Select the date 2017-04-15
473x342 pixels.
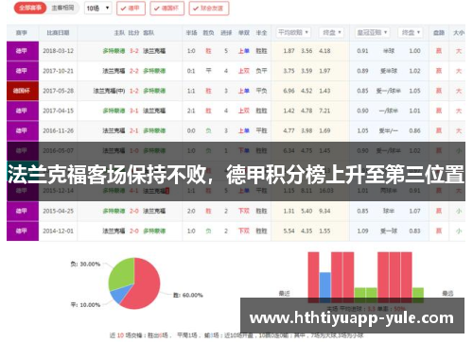[x=58, y=111]
